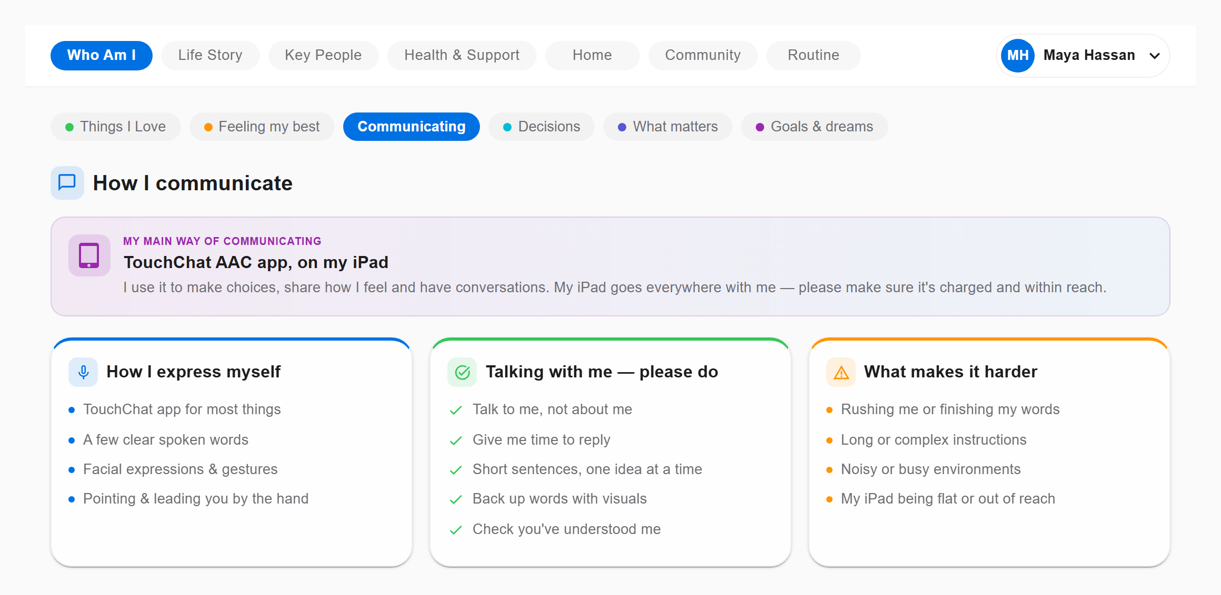
Task: Select the Home tab
Action: click(x=592, y=55)
